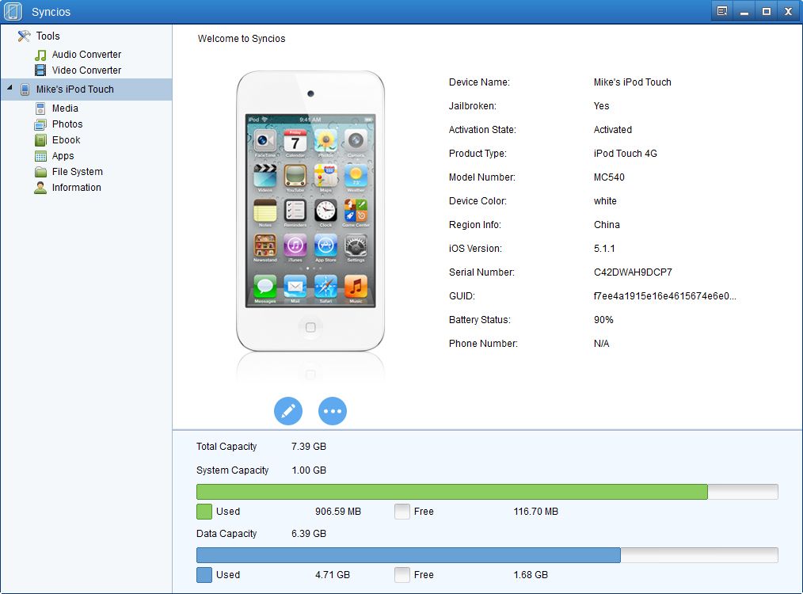Check the Free box under System Capacity

[401, 512]
